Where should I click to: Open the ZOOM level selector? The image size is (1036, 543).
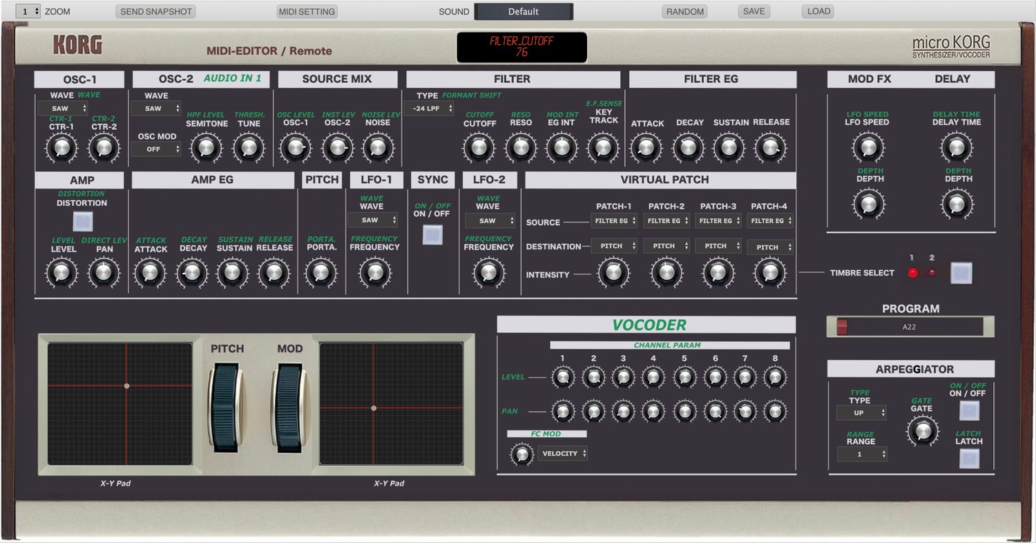[x=28, y=11]
